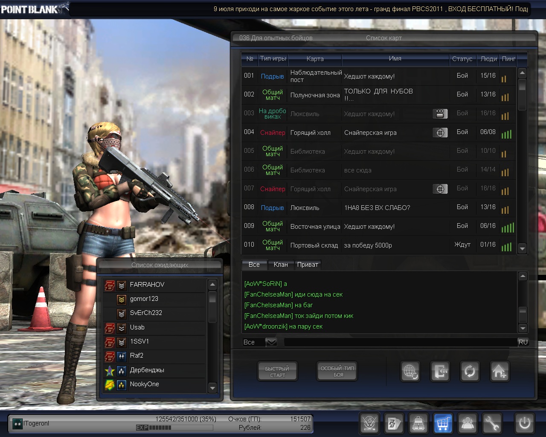546x437 pixels.
Task: Click the power exit icon
Action: point(524,423)
